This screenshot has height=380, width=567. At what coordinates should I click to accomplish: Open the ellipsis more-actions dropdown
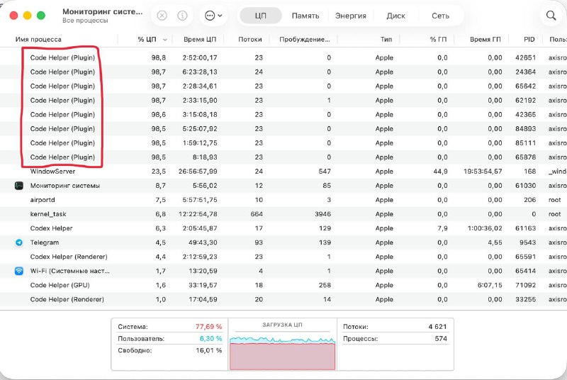tap(213, 16)
